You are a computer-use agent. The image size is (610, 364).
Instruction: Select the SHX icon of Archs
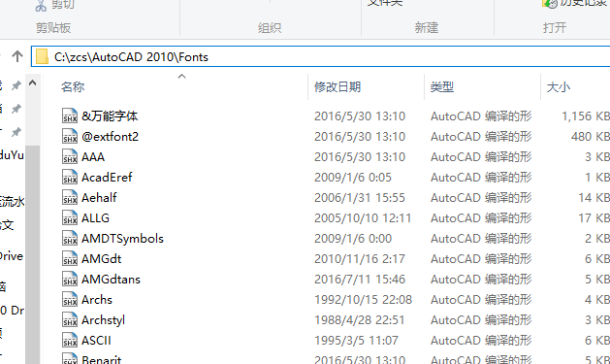[70, 300]
